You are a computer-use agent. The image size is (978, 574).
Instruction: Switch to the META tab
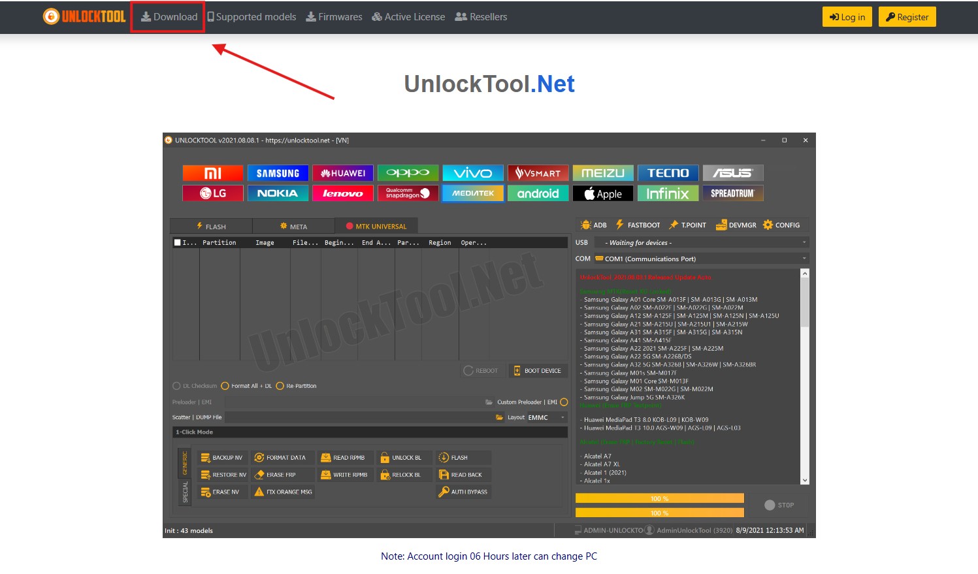[x=293, y=227]
